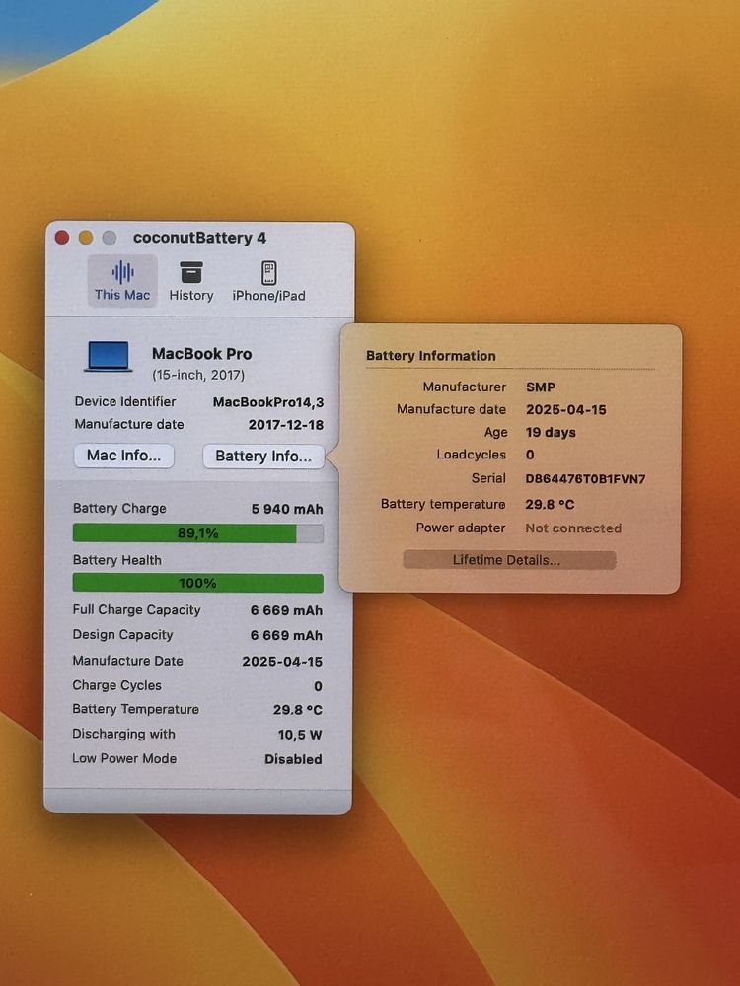Click the Battery Health label

(117, 560)
